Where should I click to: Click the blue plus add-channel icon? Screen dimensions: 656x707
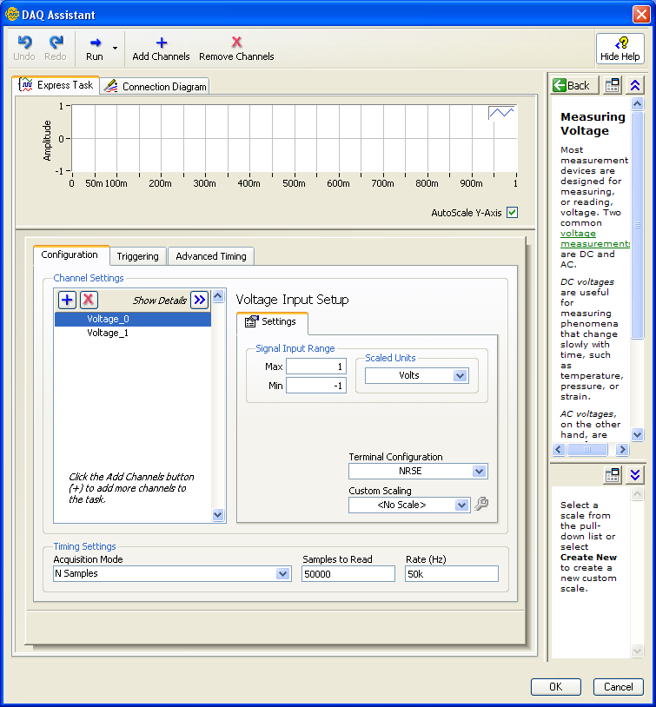point(67,300)
